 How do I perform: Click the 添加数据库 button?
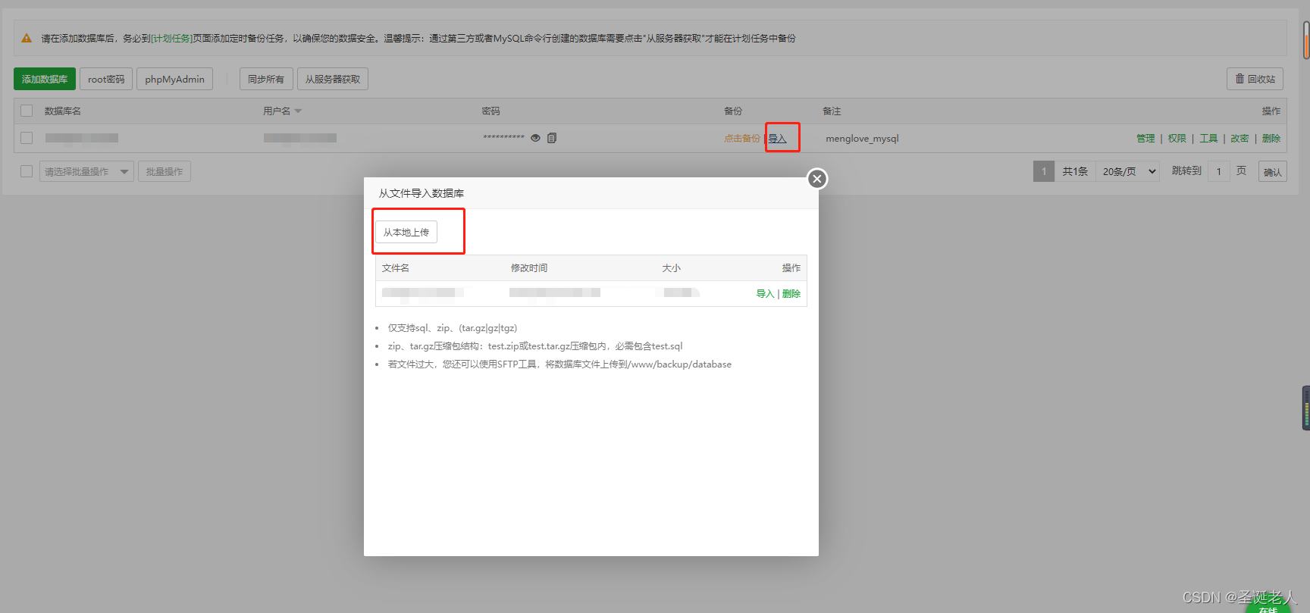45,79
